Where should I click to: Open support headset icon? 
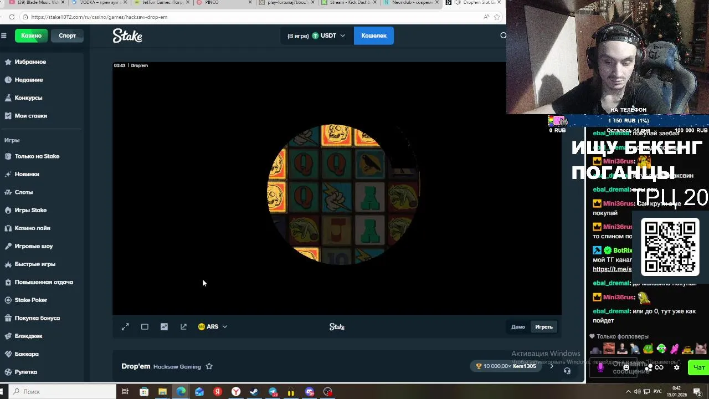pyautogui.click(x=567, y=371)
